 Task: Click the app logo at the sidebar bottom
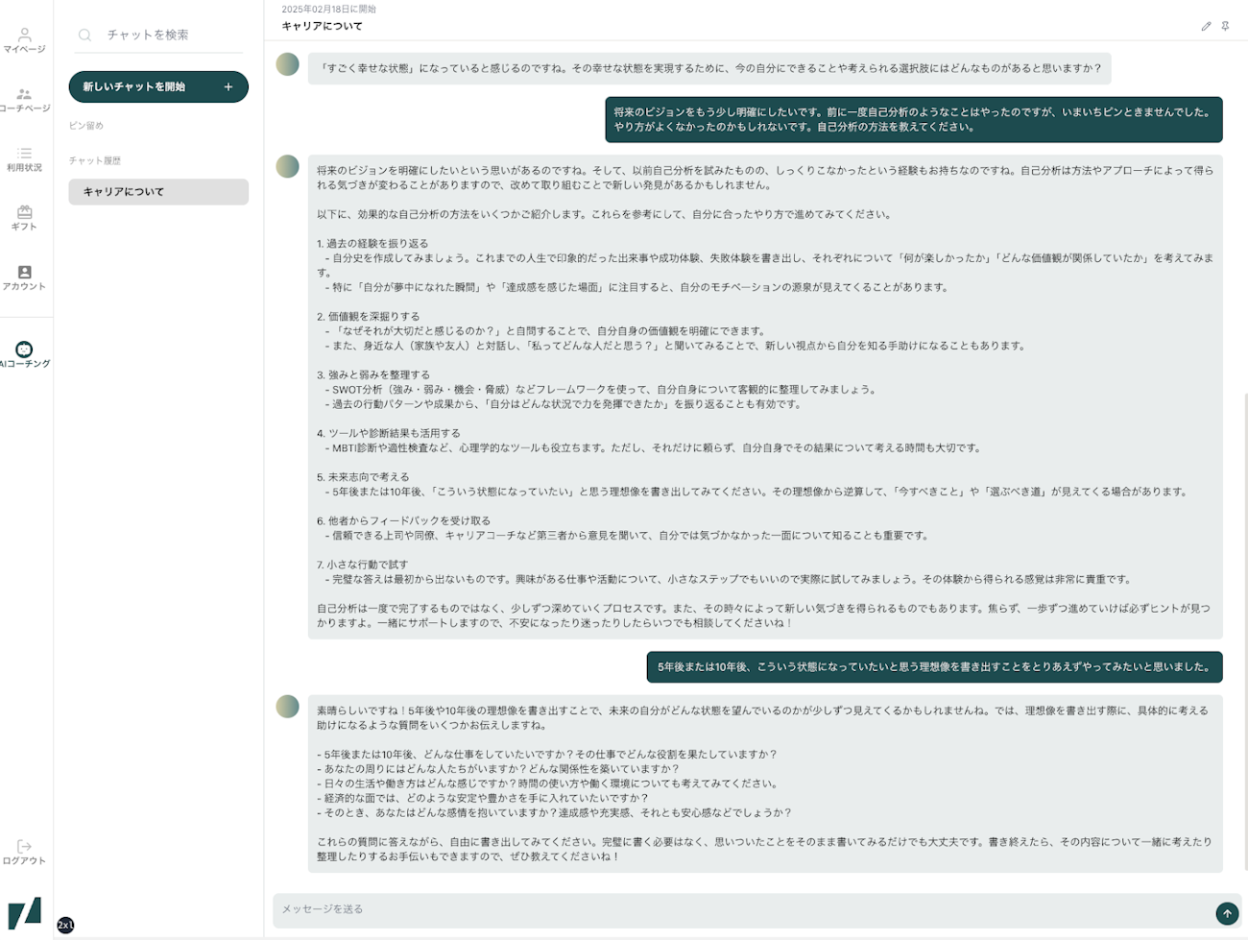(x=24, y=912)
